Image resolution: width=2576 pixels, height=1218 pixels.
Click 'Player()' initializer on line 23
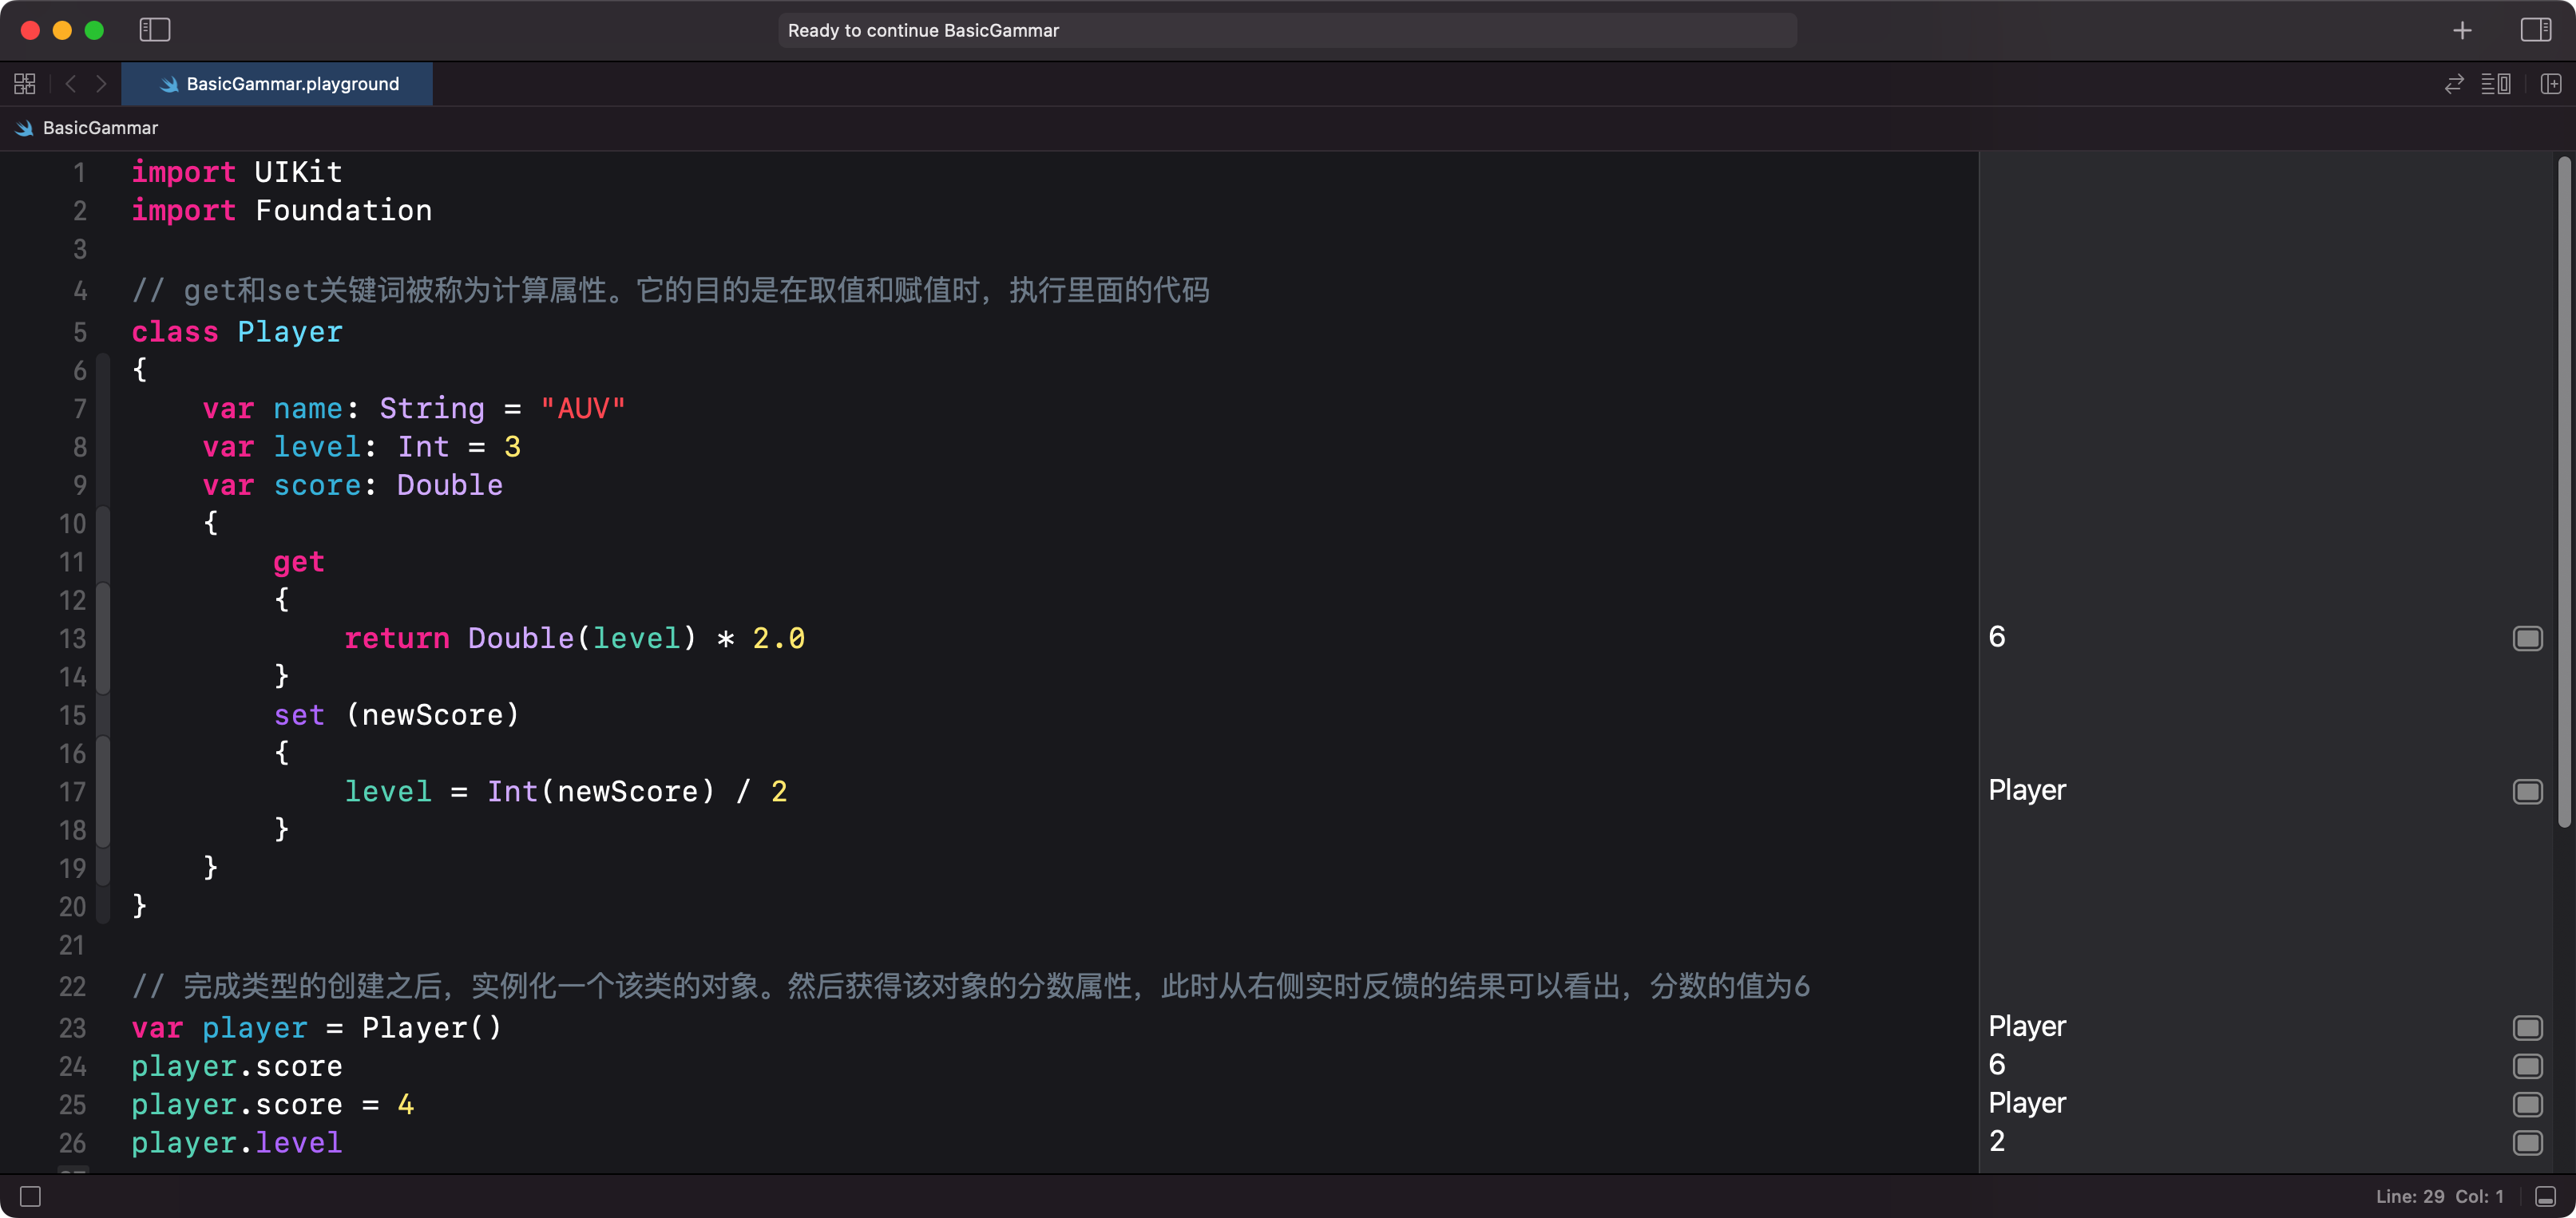point(432,1028)
